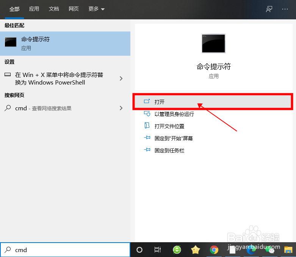Viewport: 296px width, 257px height.
Task: Expand arrow beside the cmd web result
Action: (121, 108)
